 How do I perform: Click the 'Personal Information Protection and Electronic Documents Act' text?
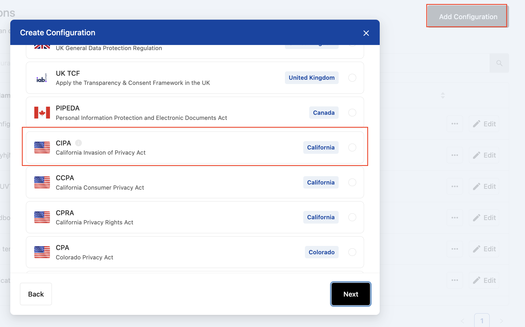(142, 118)
